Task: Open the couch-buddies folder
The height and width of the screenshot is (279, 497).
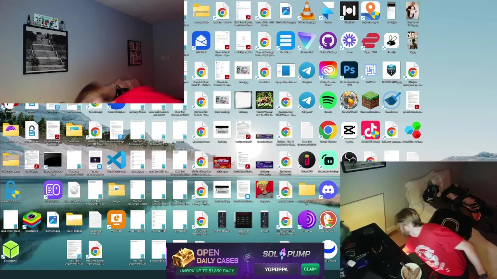Action: (74, 220)
